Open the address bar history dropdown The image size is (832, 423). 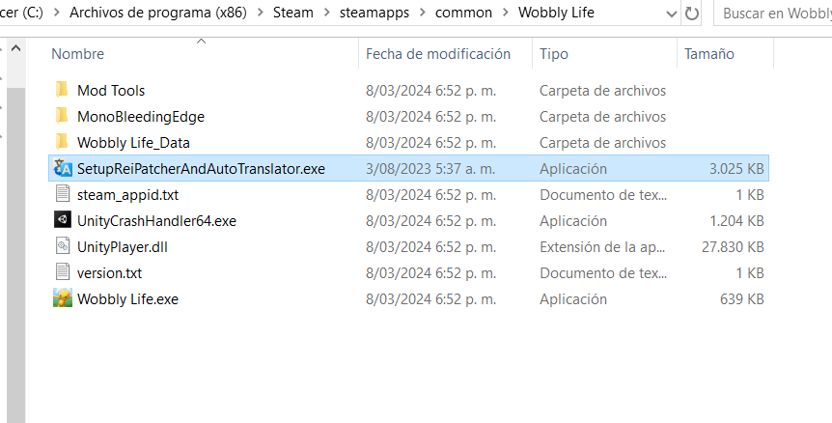click(x=671, y=14)
